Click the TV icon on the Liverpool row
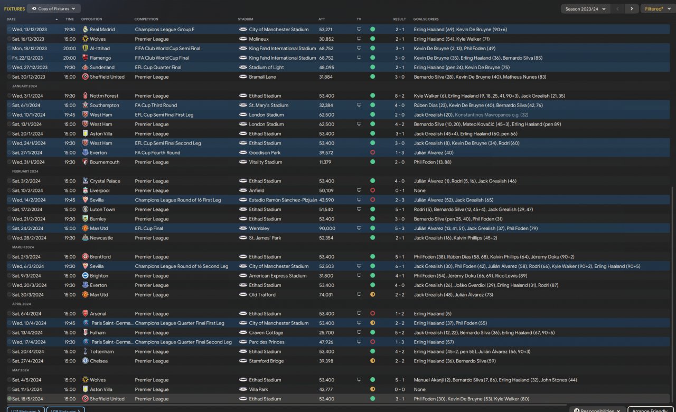Image resolution: width=676 pixels, height=412 pixels. pyautogui.click(x=359, y=191)
